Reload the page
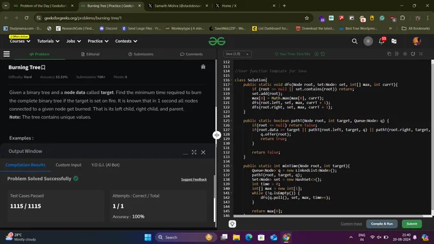Viewport: 434px width, 244px height. click(27, 18)
